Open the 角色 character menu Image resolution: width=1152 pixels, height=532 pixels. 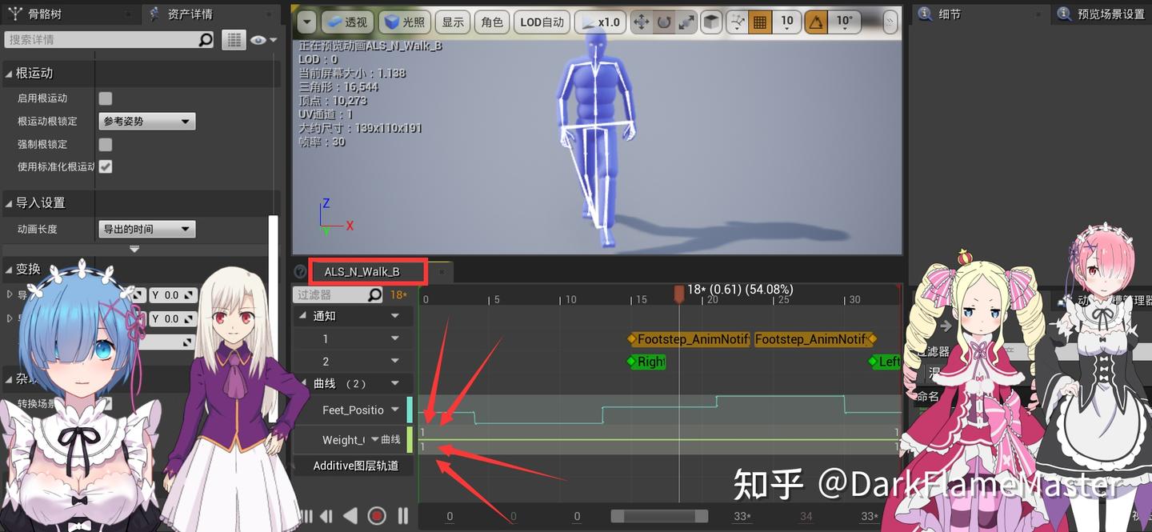(x=492, y=22)
